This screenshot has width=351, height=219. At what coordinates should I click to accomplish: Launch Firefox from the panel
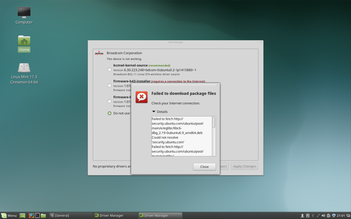point(31,215)
